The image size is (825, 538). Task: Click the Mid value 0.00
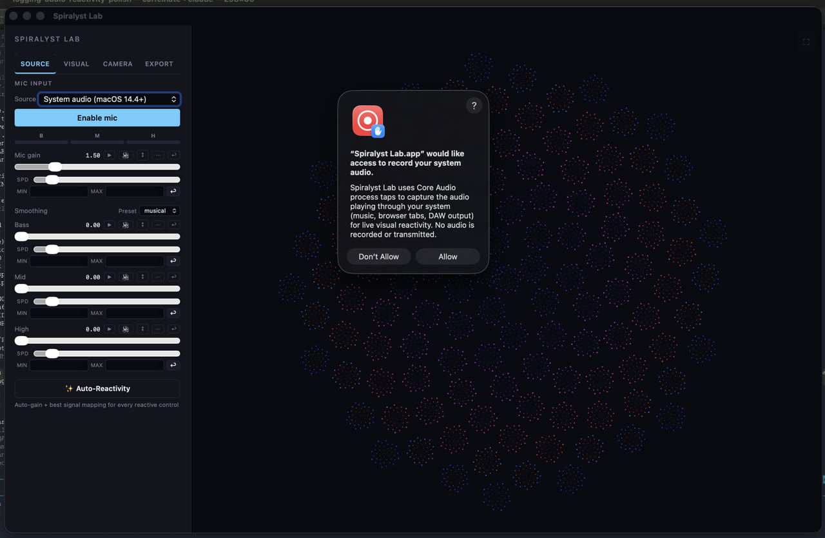coord(93,277)
